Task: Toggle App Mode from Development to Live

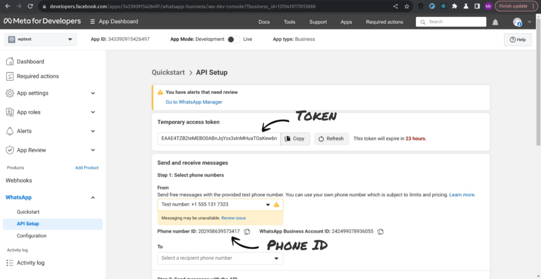Action: coord(234,39)
